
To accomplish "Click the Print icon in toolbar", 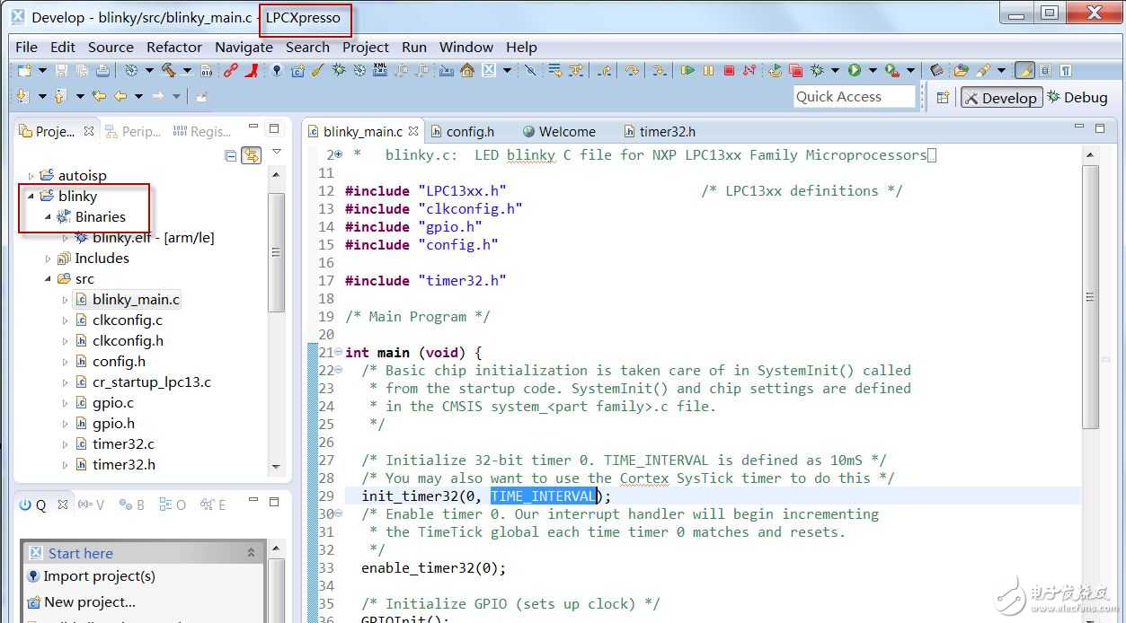I will coord(102,70).
